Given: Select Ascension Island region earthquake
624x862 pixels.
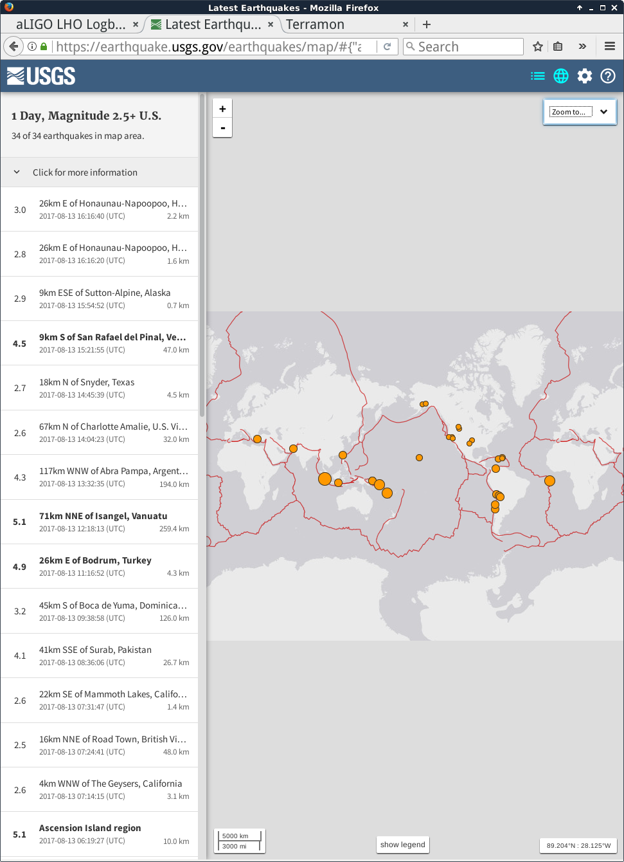Looking at the screenshot, I should [100, 834].
